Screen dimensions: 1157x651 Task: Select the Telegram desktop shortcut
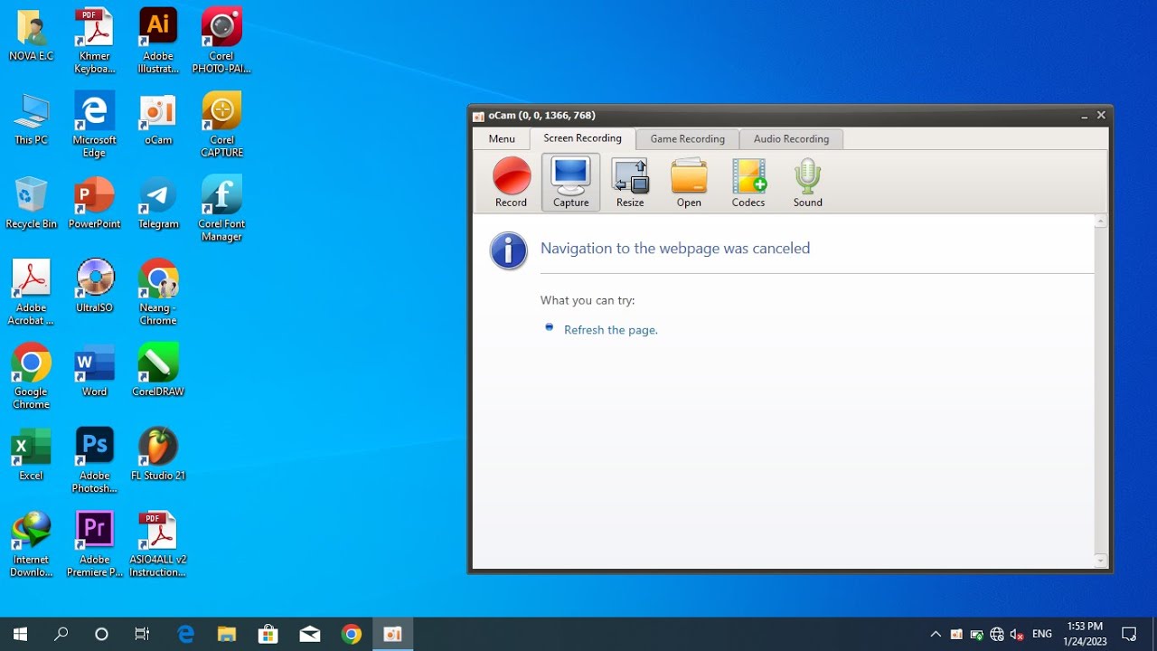coord(158,203)
